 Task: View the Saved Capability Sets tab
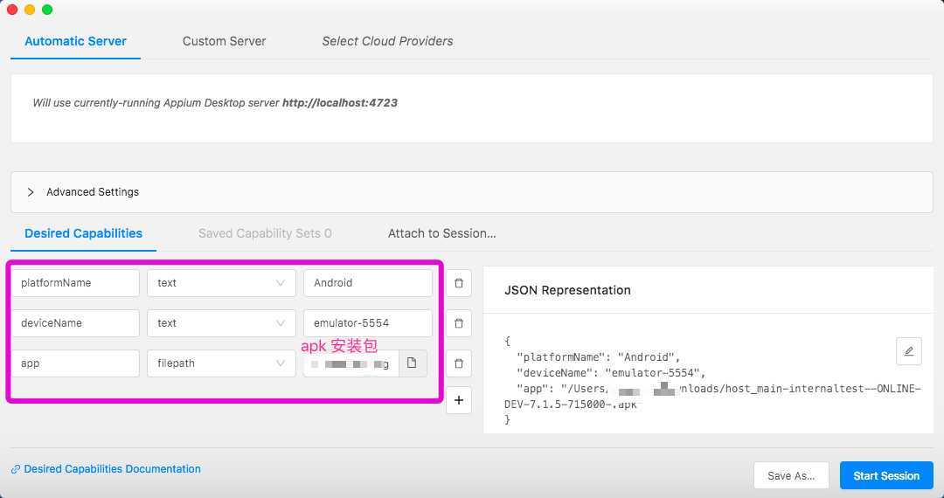(x=265, y=233)
